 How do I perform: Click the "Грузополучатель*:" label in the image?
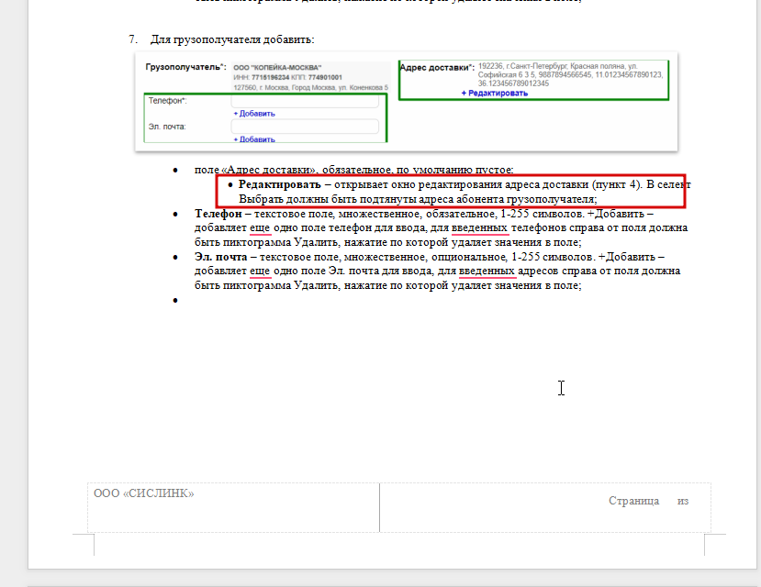pos(185,67)
